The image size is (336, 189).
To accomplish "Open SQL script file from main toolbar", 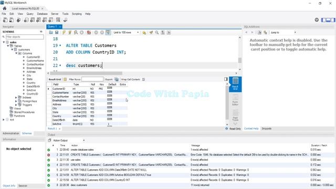I will (x=12, y=20).
